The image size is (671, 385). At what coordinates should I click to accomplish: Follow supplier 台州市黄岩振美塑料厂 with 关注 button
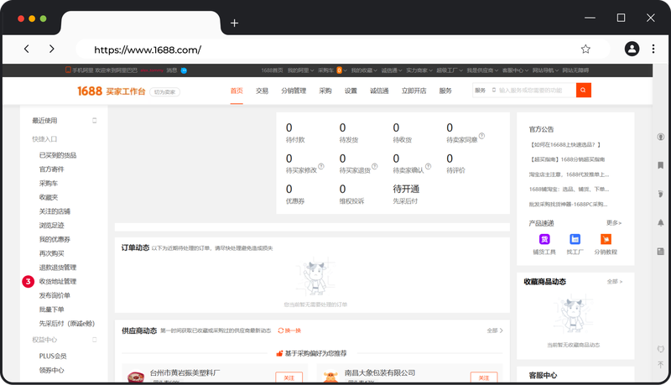point(289,377)
